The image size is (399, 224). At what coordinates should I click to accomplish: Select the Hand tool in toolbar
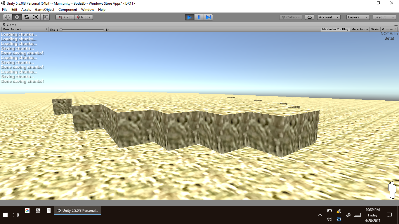tap(8, 17)
